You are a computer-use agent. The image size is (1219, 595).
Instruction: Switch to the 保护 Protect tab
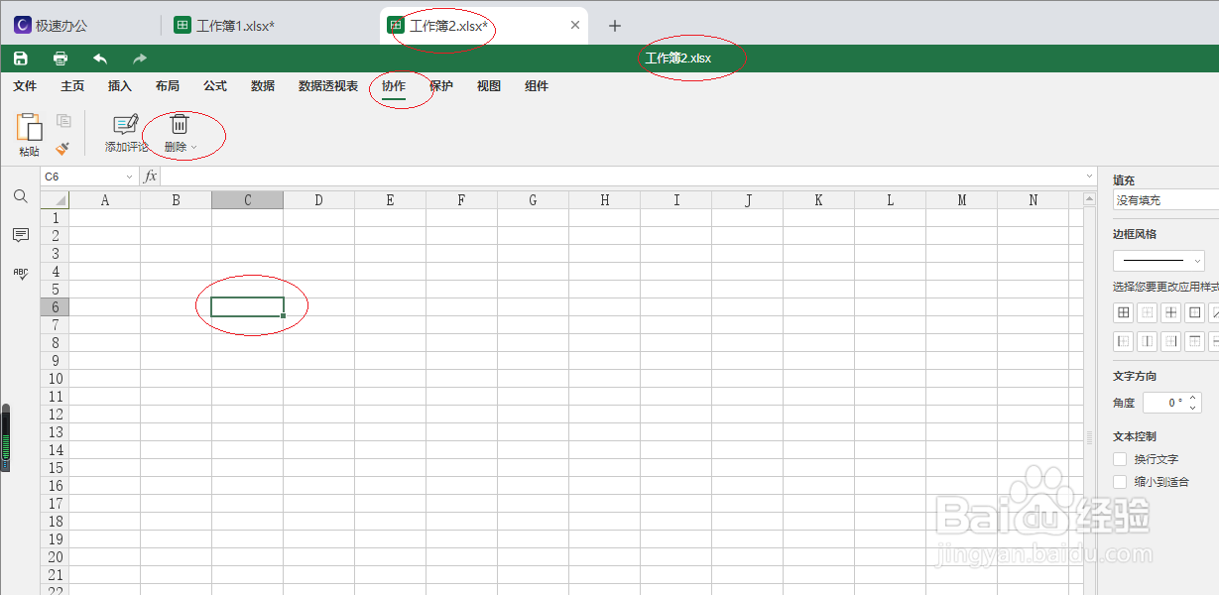(441, 86)
